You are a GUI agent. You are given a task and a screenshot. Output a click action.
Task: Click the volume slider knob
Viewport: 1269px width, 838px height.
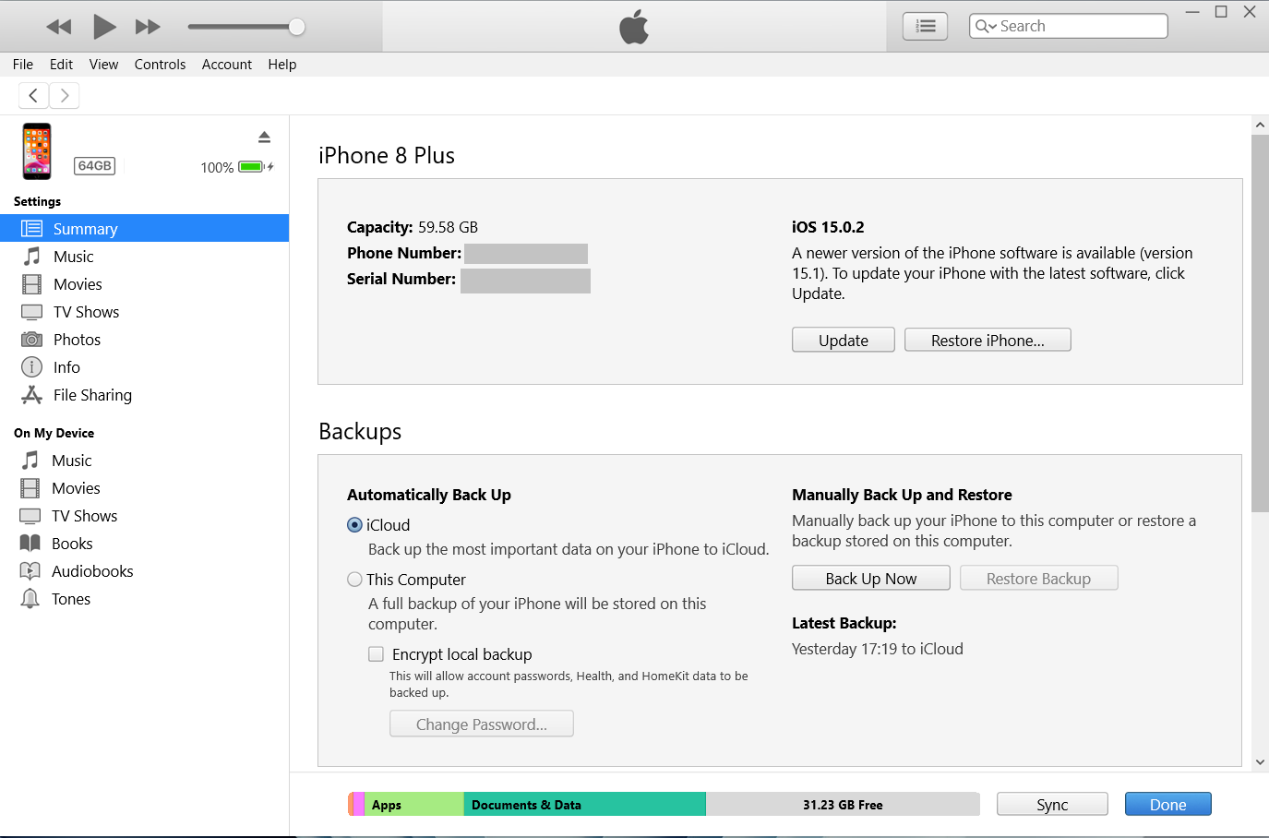[x=296, y=27]
